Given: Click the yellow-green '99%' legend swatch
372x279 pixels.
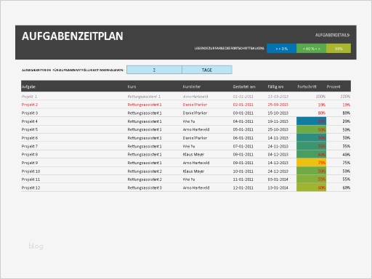Looking at the screenshot, I should click(339, 49).
